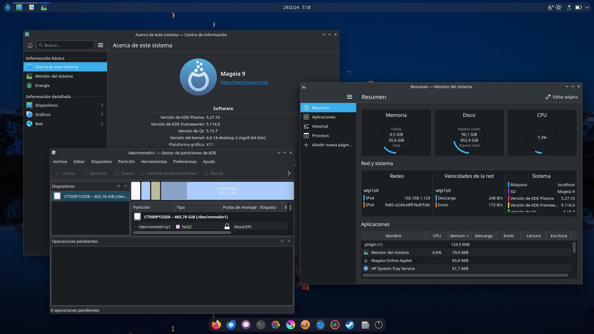Select the HP System Tray Service row
This screenshot has height=334, width=594.
click(x=466, y=268)
